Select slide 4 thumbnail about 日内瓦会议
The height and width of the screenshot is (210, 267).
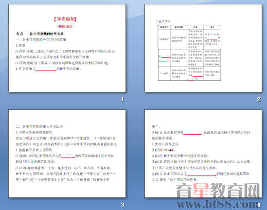(203, 154)
